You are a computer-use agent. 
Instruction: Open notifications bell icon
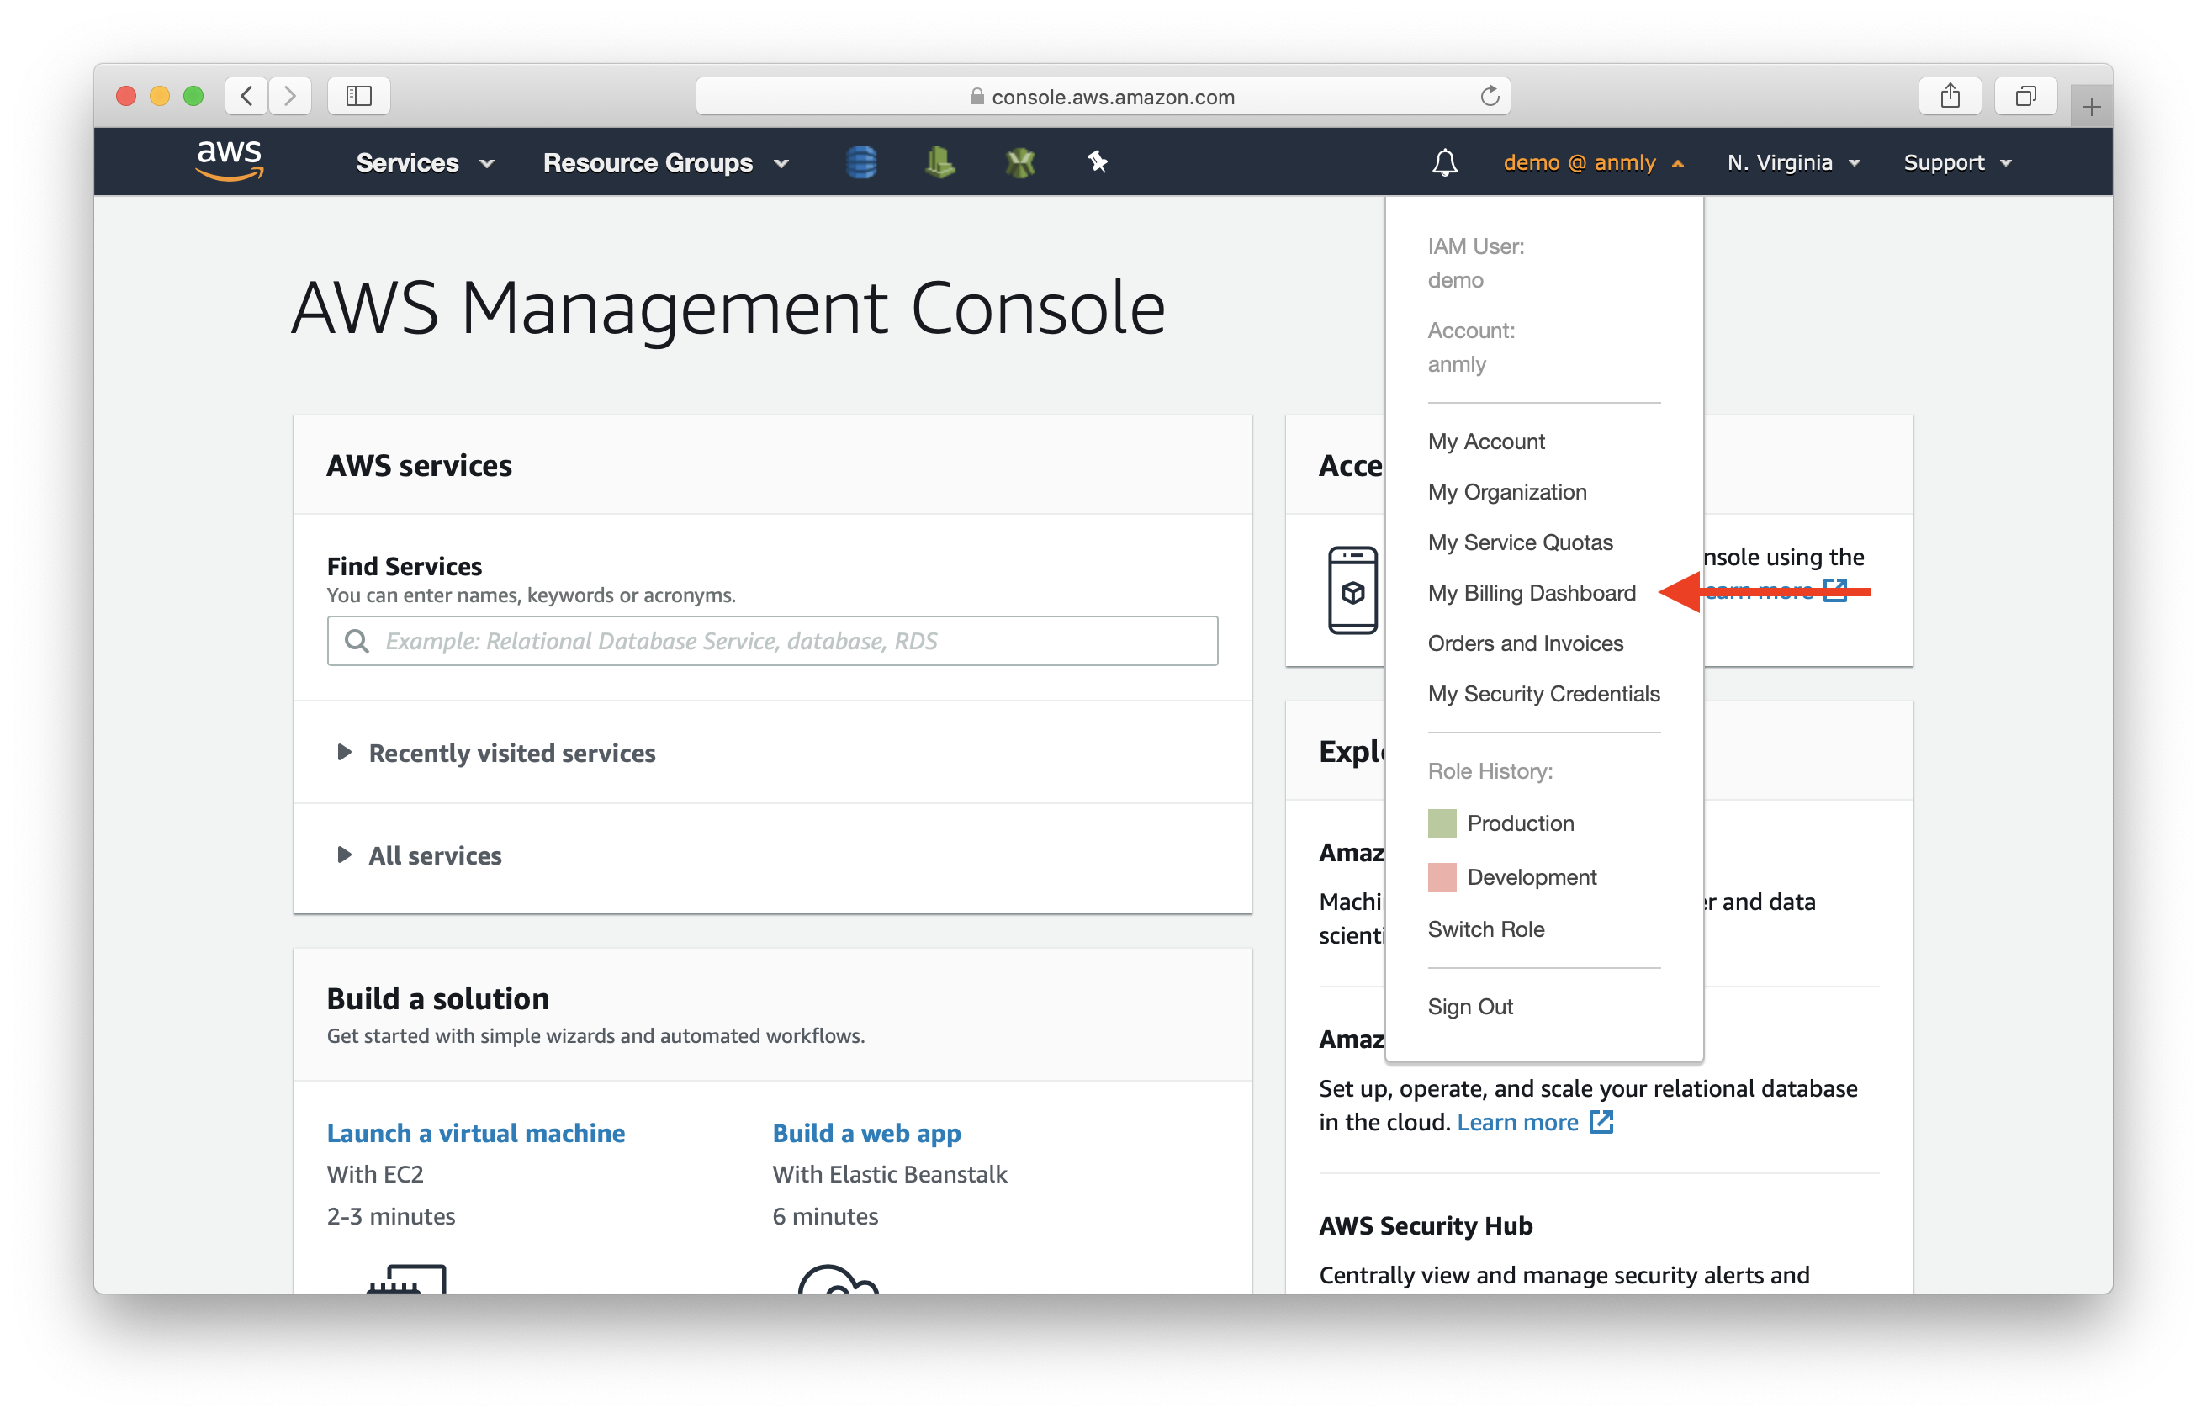pyautogui.click(x=1445, y=163)
